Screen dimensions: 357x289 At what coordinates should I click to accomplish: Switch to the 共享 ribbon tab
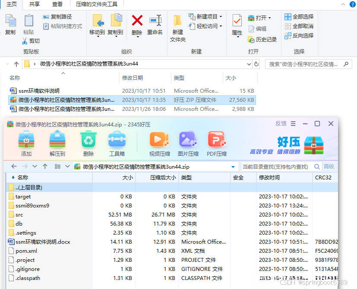(35, 4)
